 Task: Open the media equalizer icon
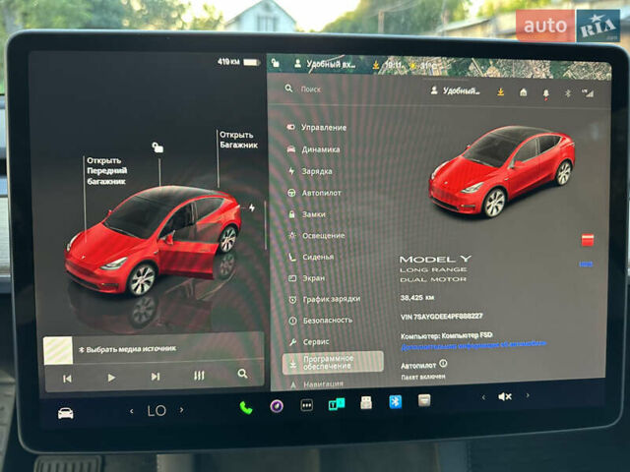pos(199,376)
